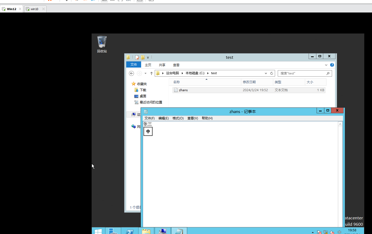The height and width of the screenshot is (234, 372).
Task: Close the win10 VM tab
Action: (43, 9)
